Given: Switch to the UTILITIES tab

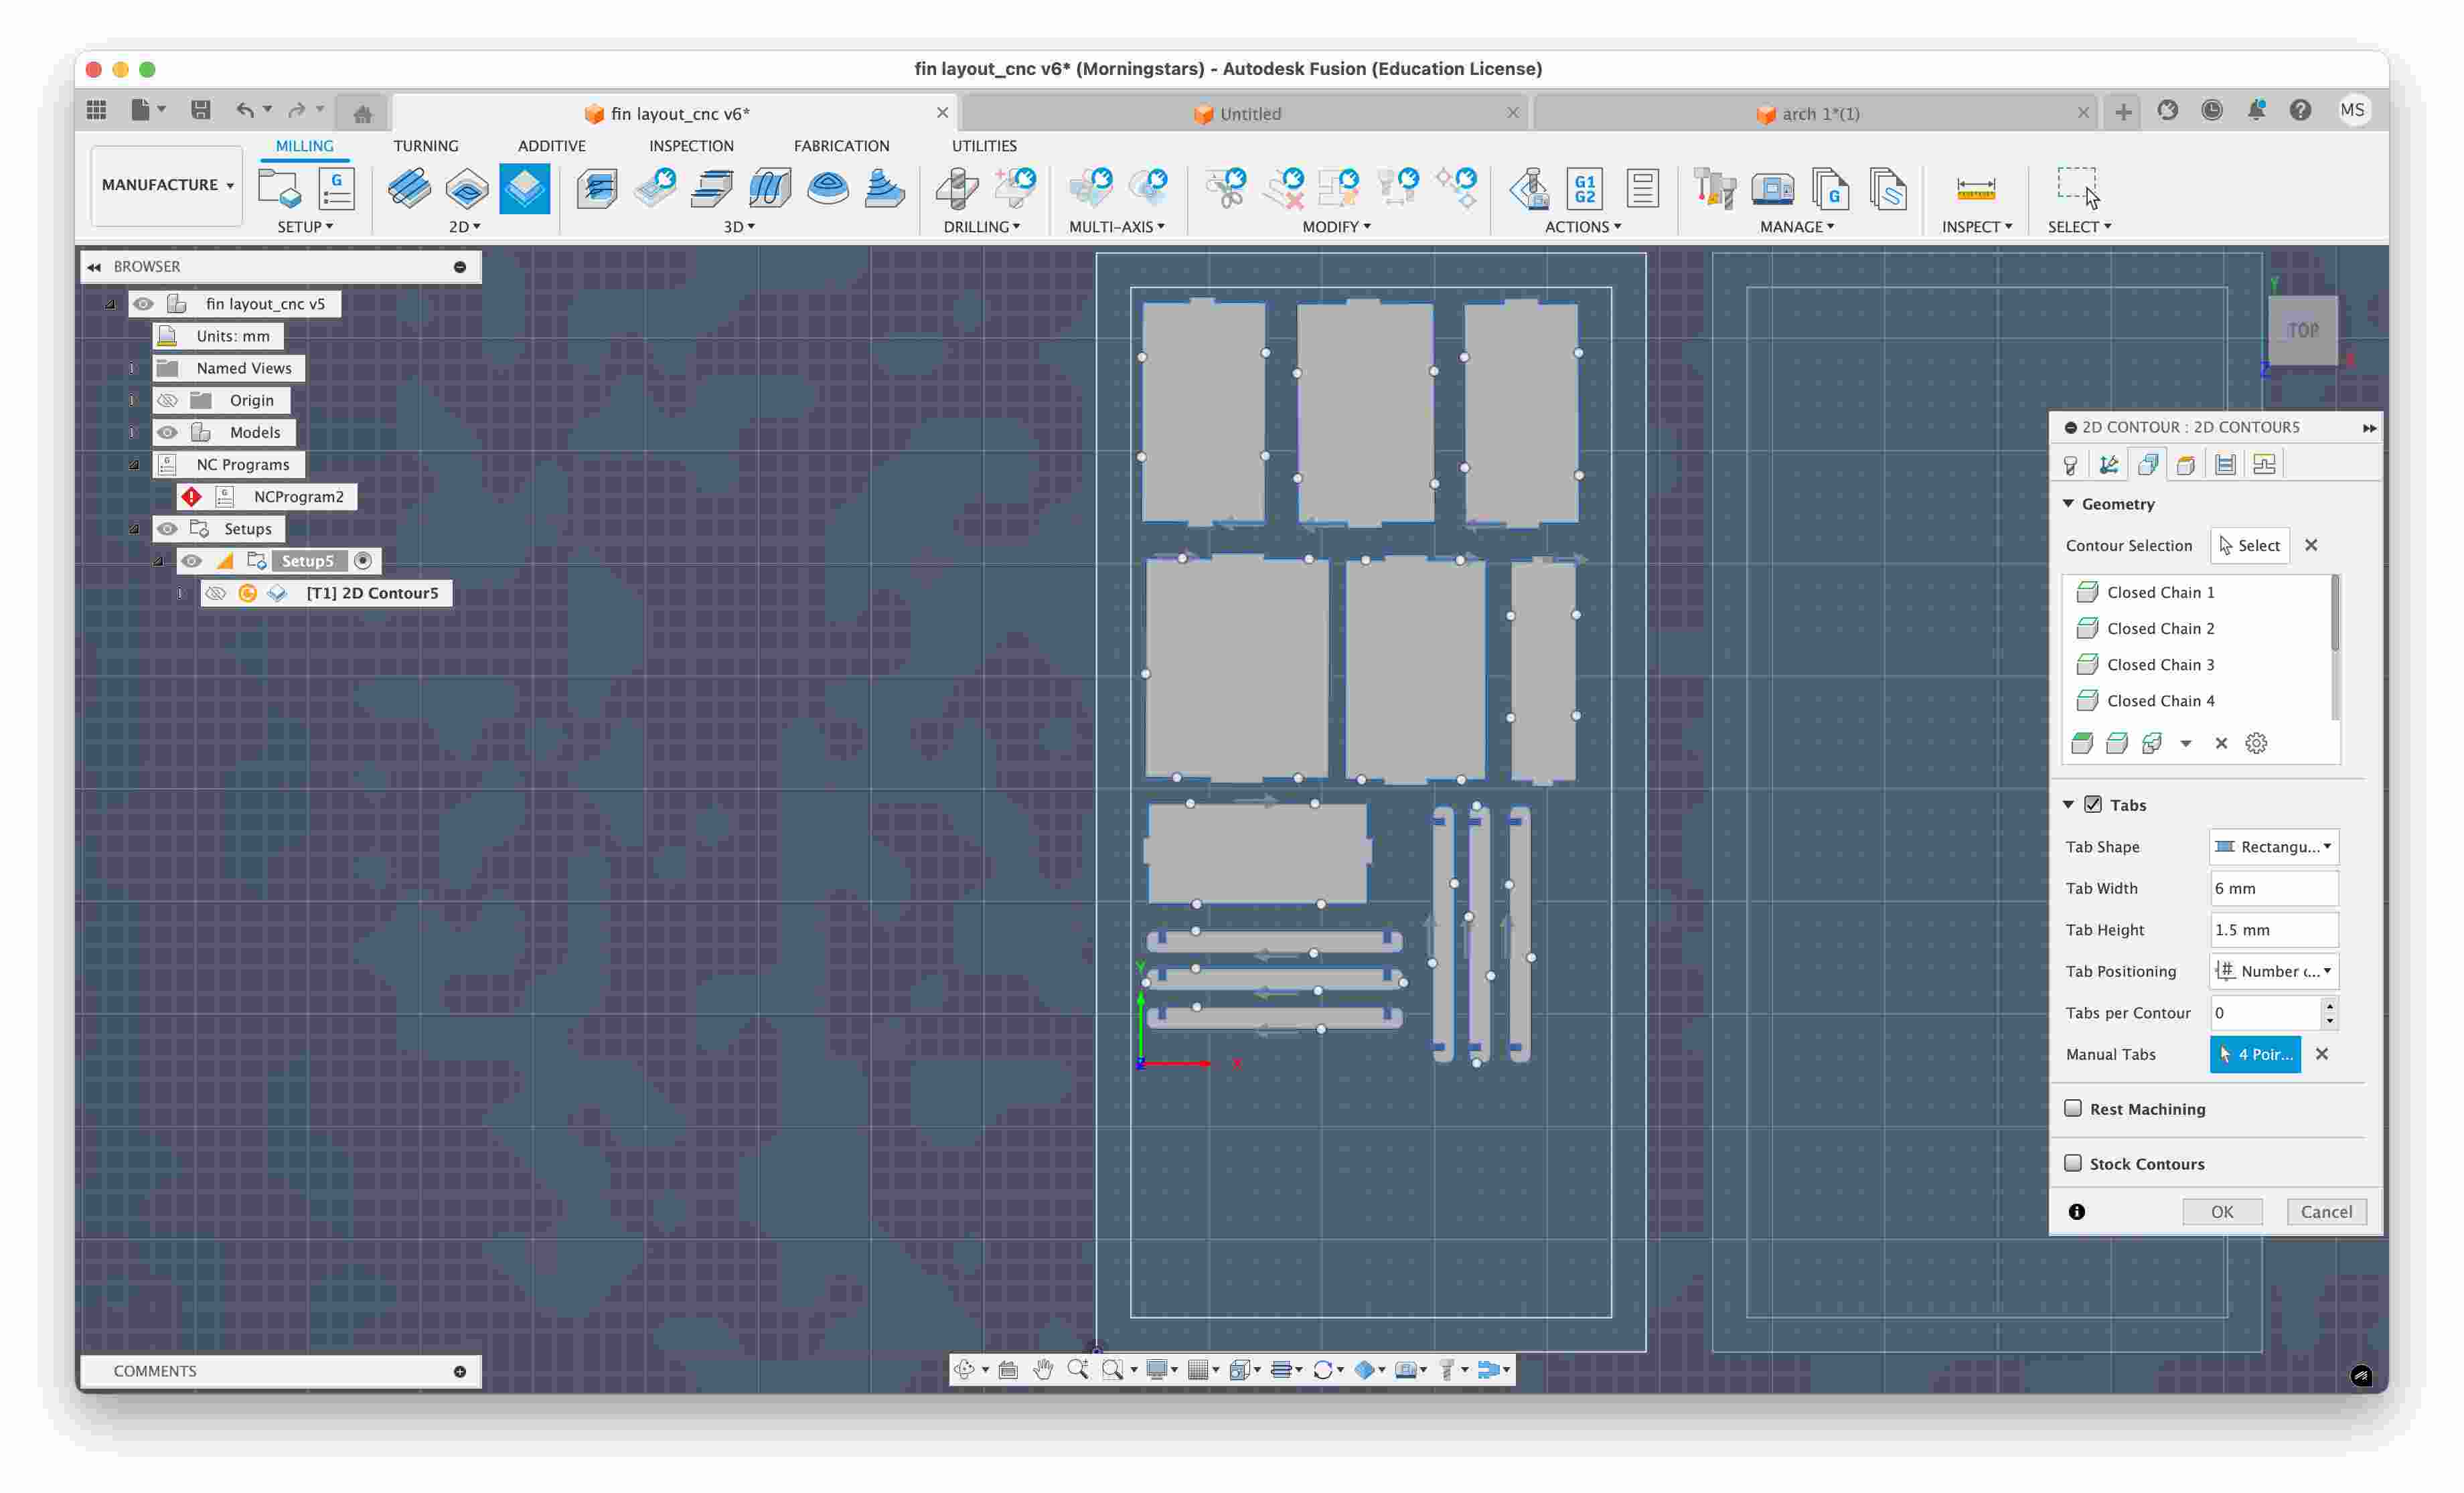Looking at the screenshot, I should click(x=984, y=146).
